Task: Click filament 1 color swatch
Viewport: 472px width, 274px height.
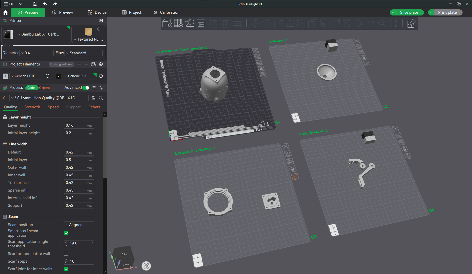Action: coord(5,76)
